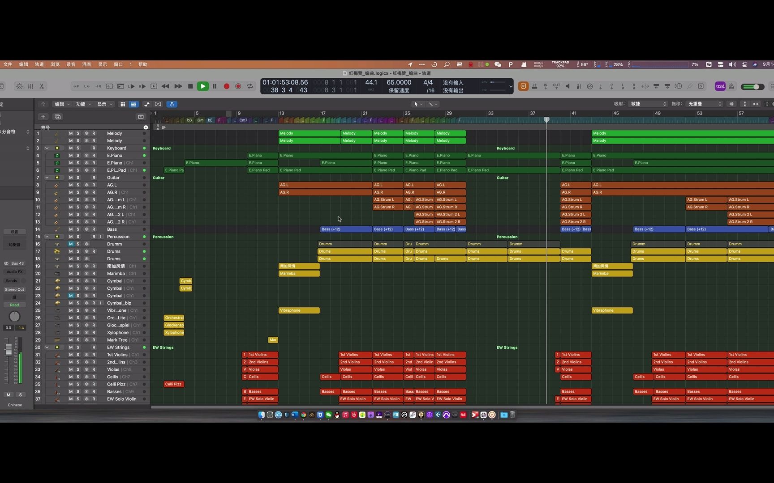Toggle the Metronome click button

point(731,86)
